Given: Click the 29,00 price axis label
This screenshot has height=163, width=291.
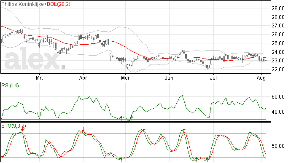Looking at the screenshot, I should coord(278,8).
